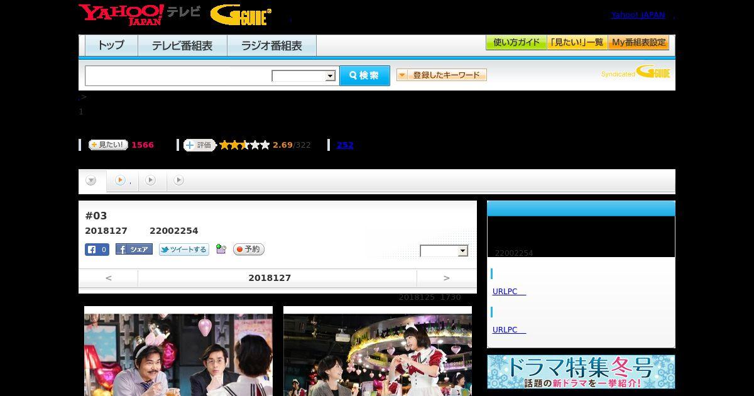Open 使い方ガイド
The width and height of the screenshot is (754, 396).
516,42
